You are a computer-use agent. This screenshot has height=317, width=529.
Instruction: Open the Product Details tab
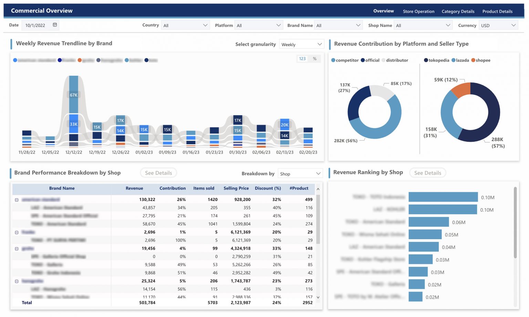coord(497,11)
